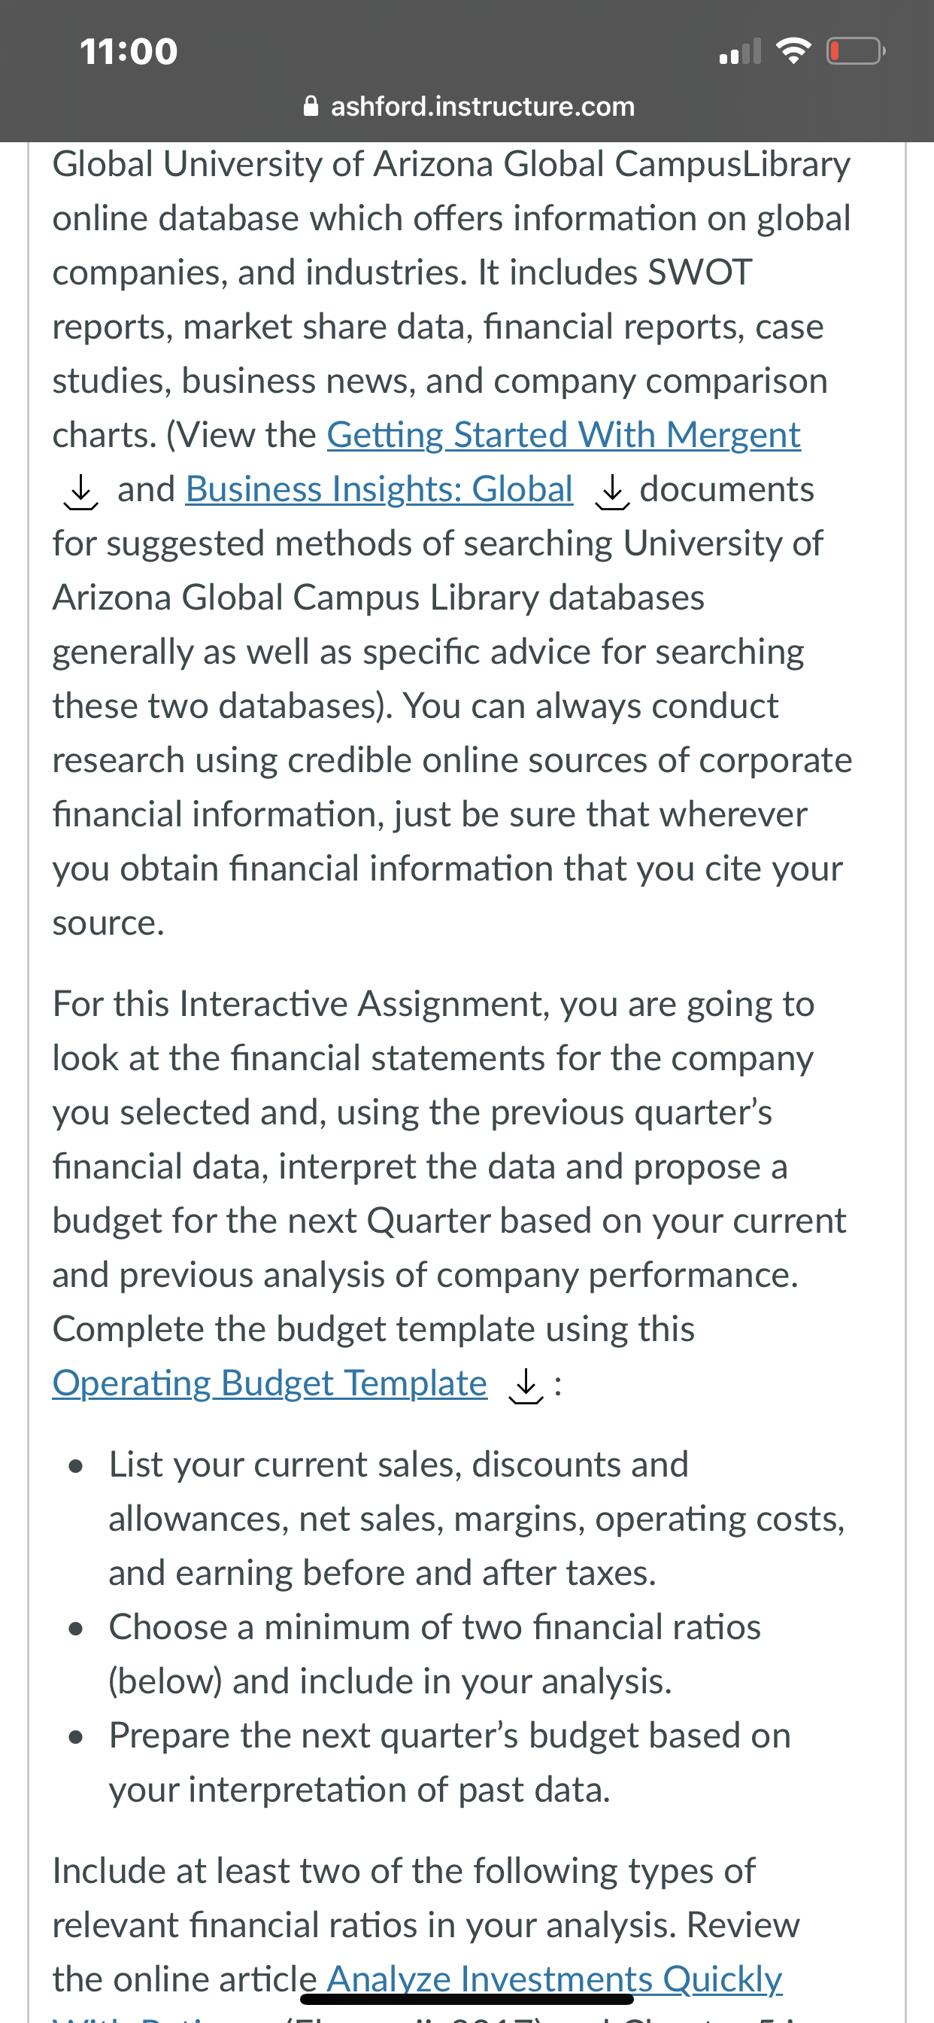Download the Getting Started With Mergent document icon

point(80,492)
